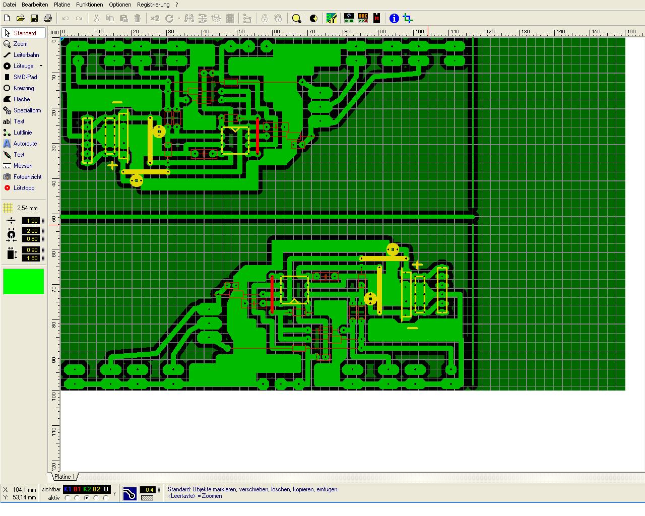Click the crop frame toolbar icon
This screenshot has width=645, height=516.
[x=408, y=18]
